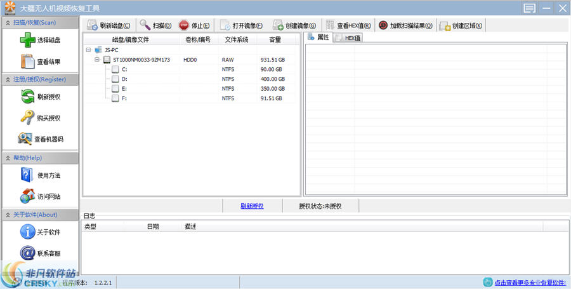Click the red 停止(E) stop button
Screen dimensions: 571x289
click(x=194, y=25)
